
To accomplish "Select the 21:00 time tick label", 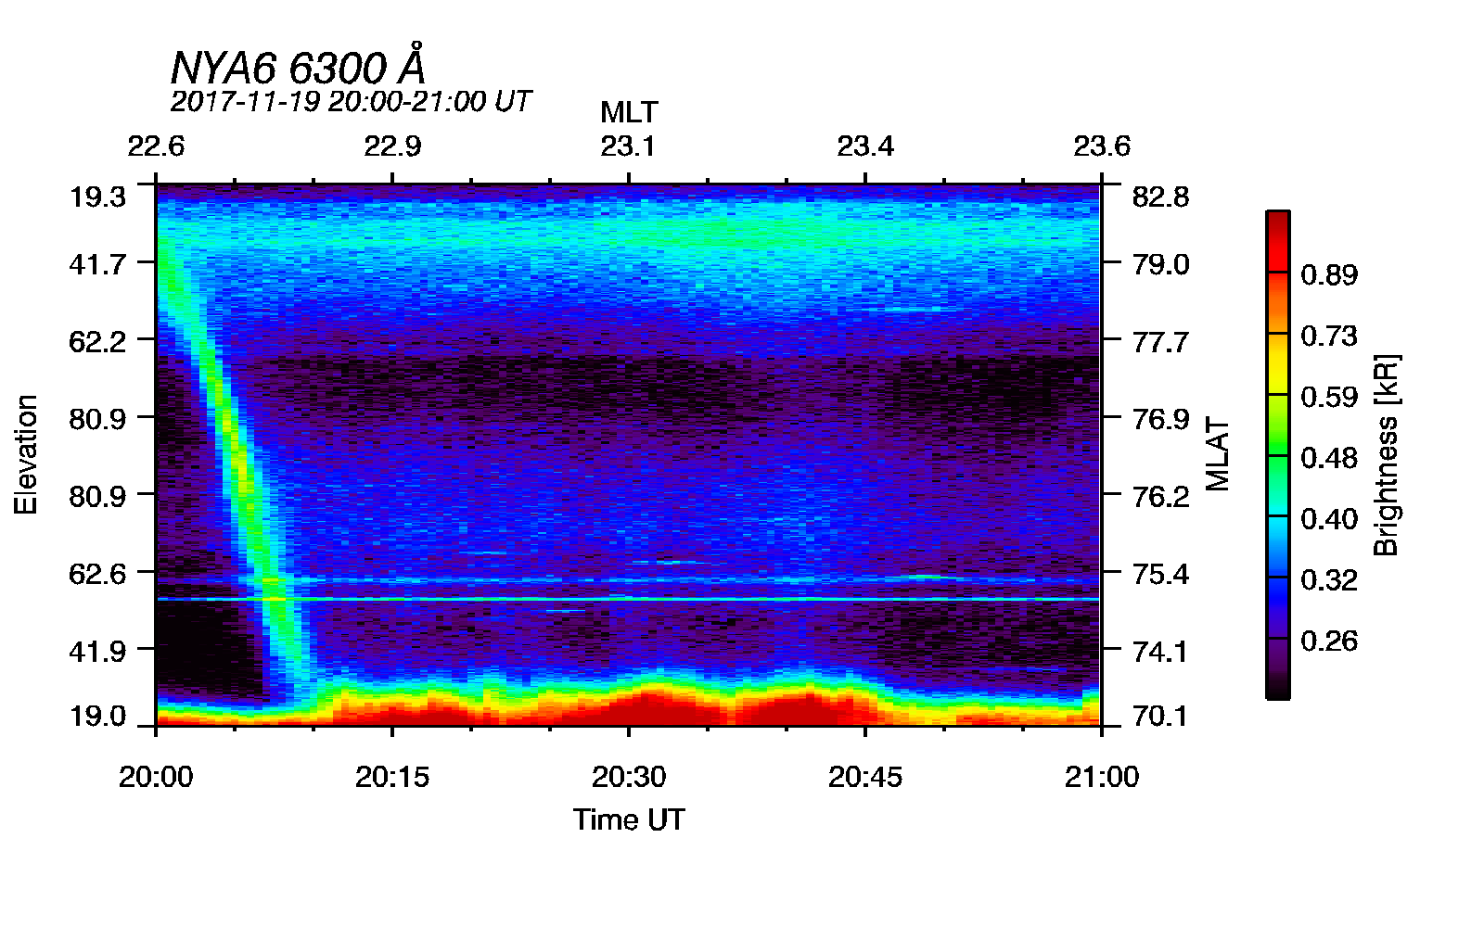I will [x=1102, y=777].
